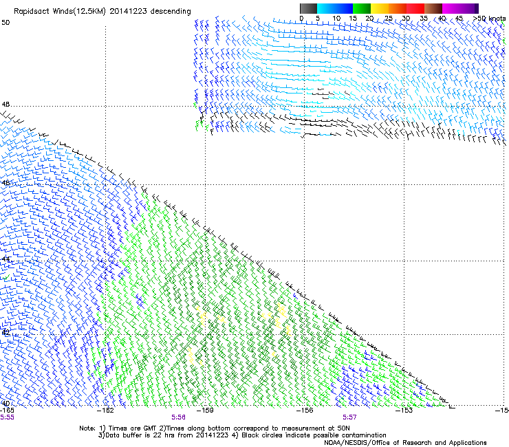Click the blue 10-15 knots color swatch
The image size is (509, 447).
click(344, 8)
